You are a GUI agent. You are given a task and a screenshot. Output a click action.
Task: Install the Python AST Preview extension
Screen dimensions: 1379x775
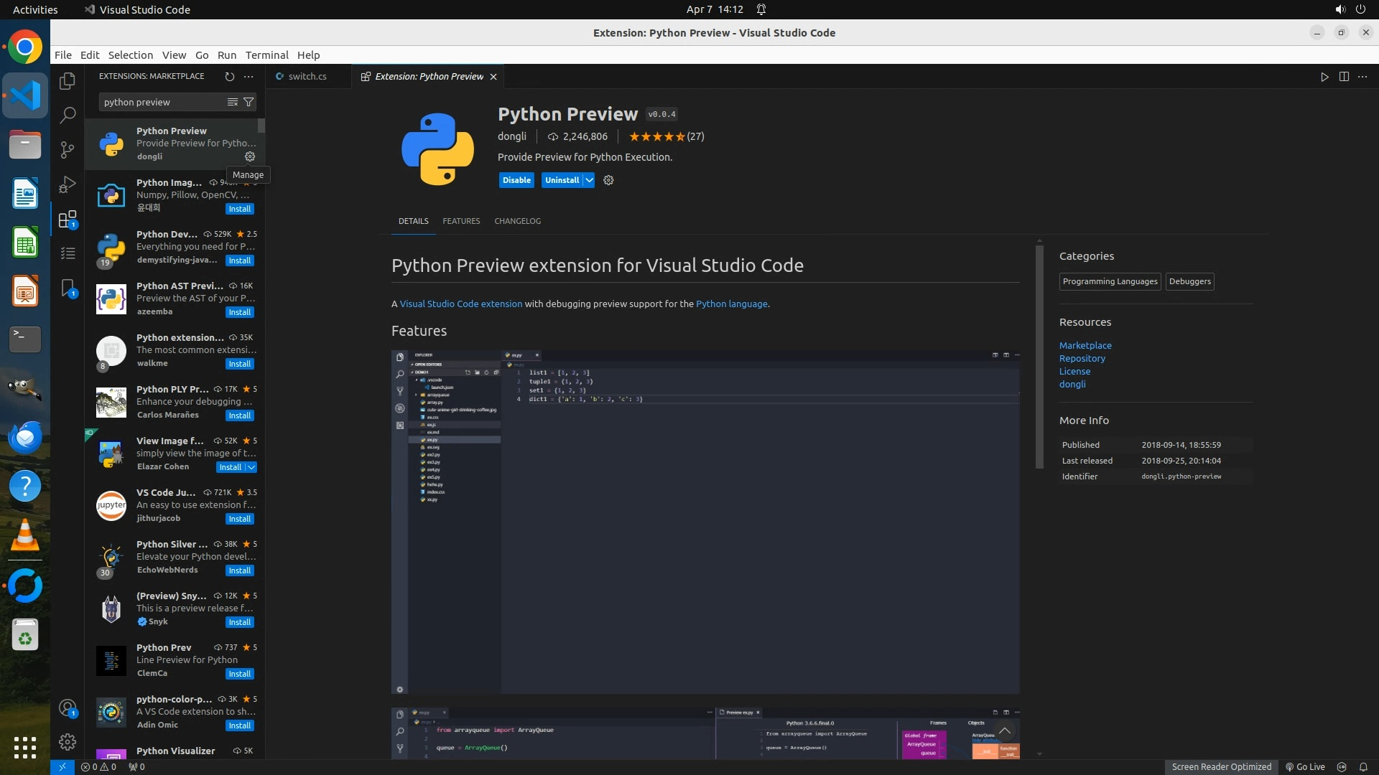(x=239, y=312)
